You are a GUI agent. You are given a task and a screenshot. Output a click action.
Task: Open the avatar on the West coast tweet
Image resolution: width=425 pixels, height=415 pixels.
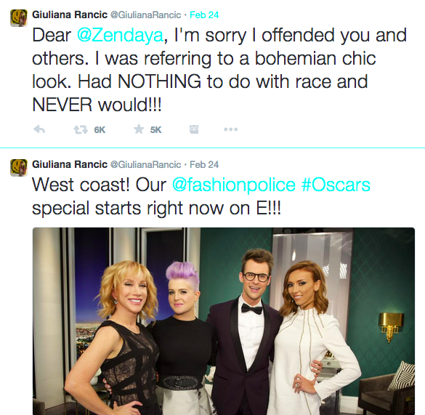[x=19, y=168]
